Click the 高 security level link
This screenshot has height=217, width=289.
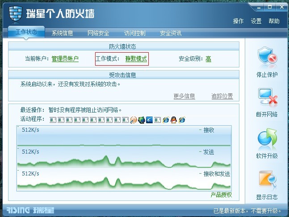coord(208,59)
